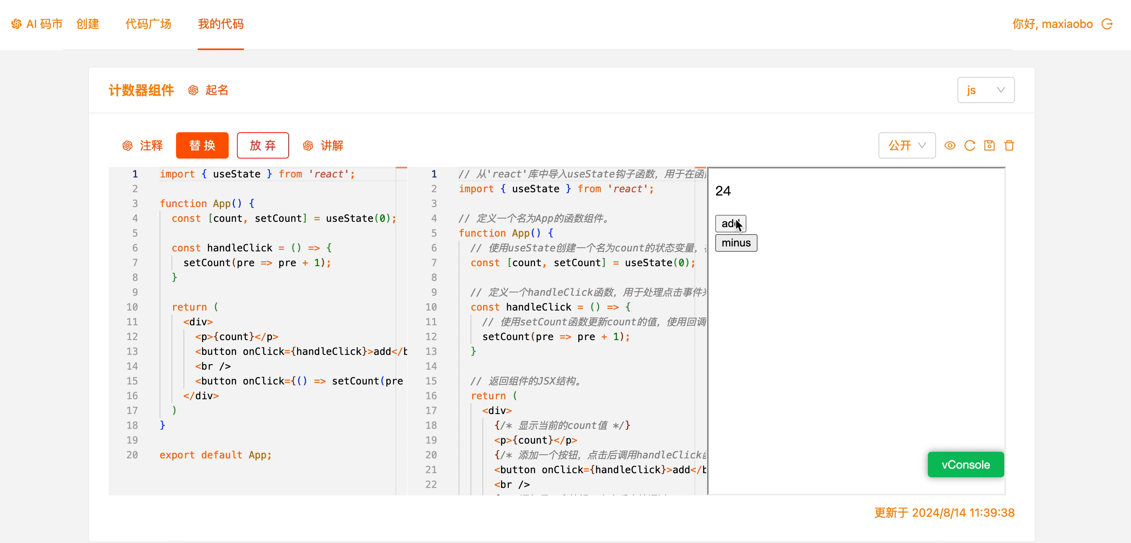Image resolution: width=1131 pixels, height=543 pixels.
Task: Click the refresh preview icon
Action: (x=969, y=146)
